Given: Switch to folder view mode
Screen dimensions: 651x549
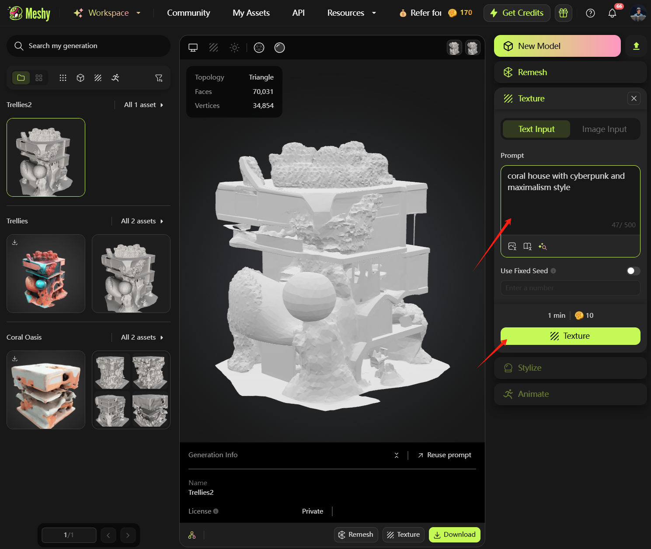Looking at the screenshot, I should point(21,78).
